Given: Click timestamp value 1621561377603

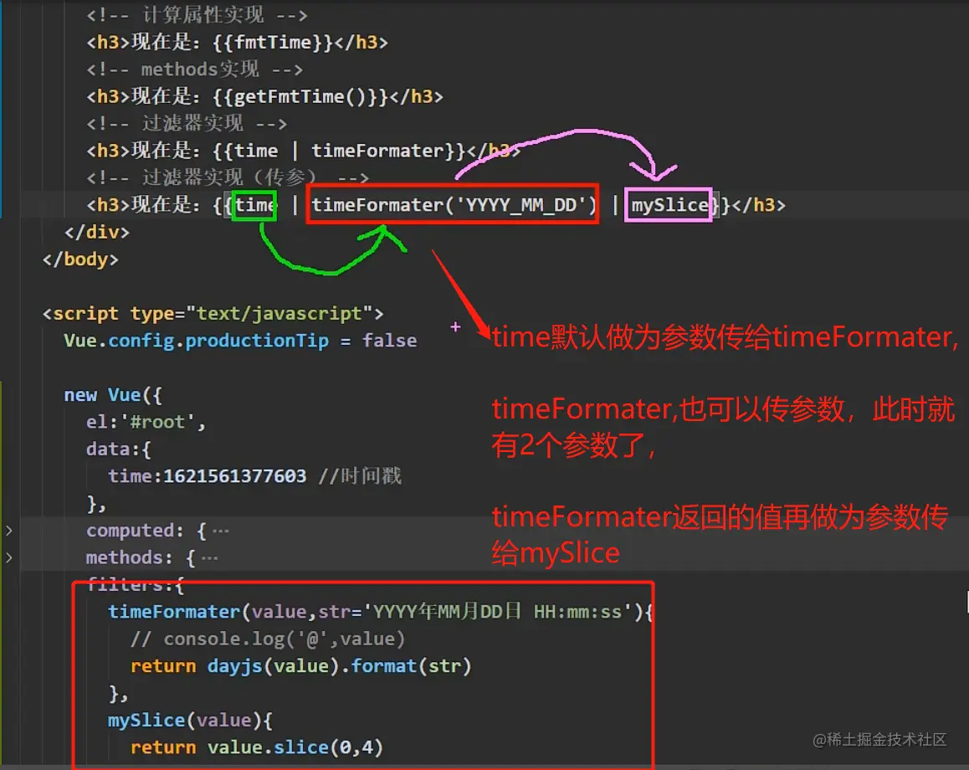Looking at the screenshot, I should [235, 476].
